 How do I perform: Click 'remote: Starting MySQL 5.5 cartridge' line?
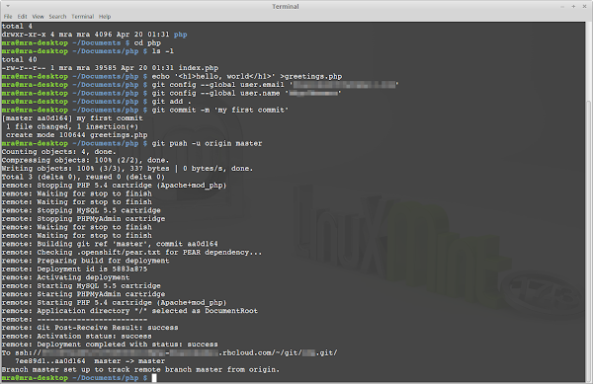(x=81, y=286)
